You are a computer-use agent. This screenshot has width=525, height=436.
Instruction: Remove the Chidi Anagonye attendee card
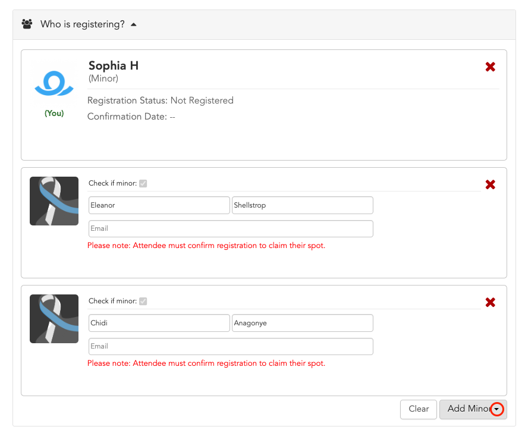click(490, 302)
